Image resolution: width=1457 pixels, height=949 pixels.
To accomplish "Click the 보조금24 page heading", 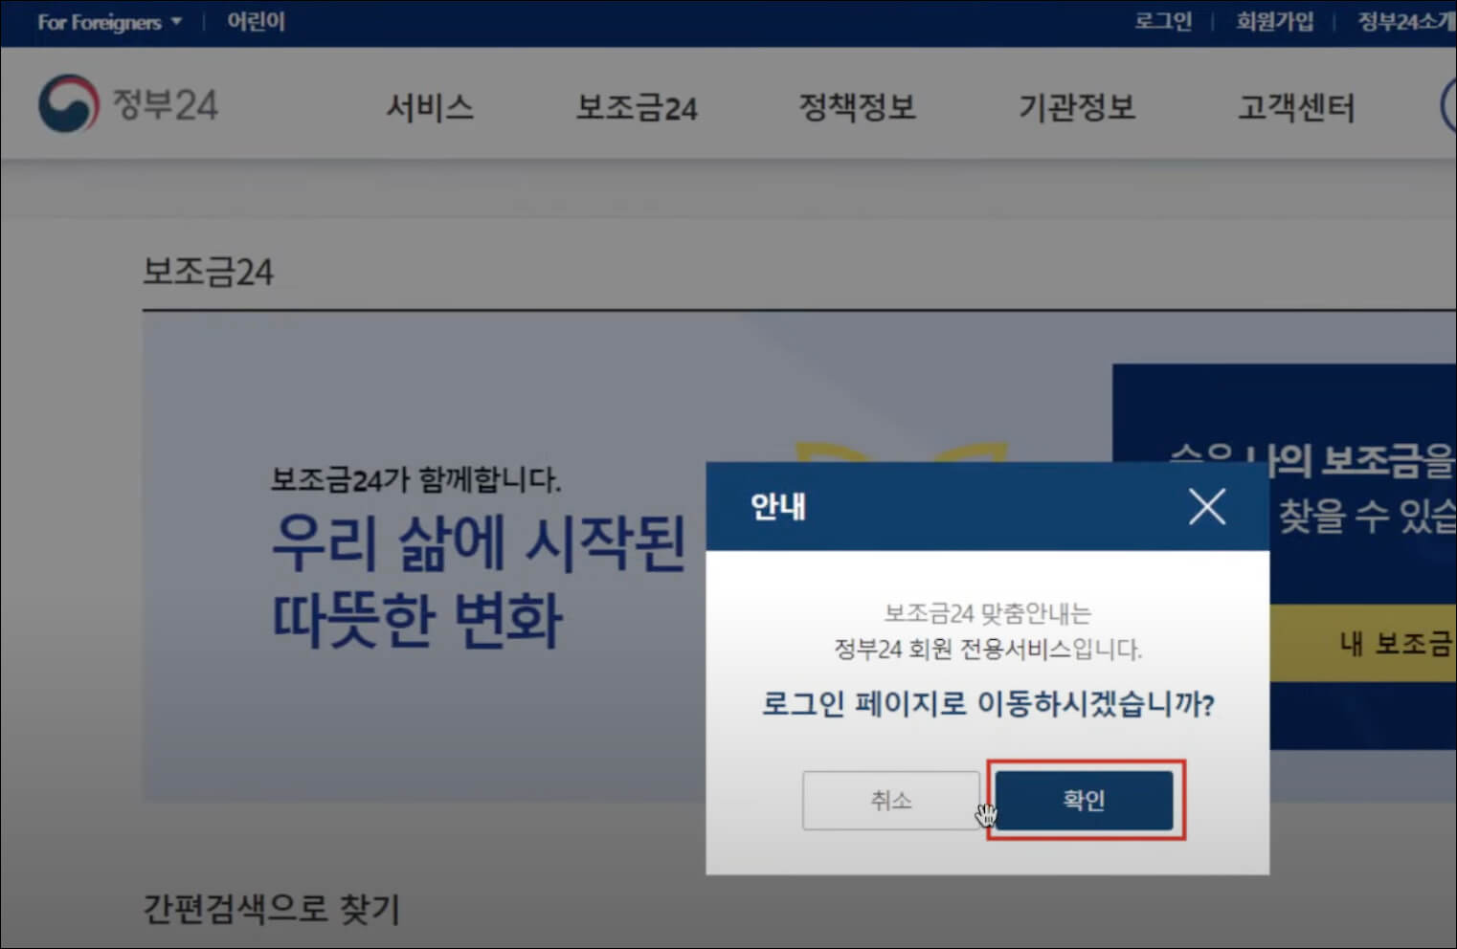I will [208, 272].
